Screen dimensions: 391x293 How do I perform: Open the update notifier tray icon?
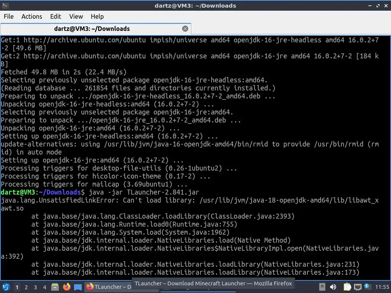[368, 287]
